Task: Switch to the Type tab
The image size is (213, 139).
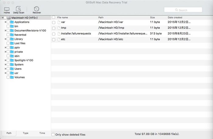Action: 26,133
